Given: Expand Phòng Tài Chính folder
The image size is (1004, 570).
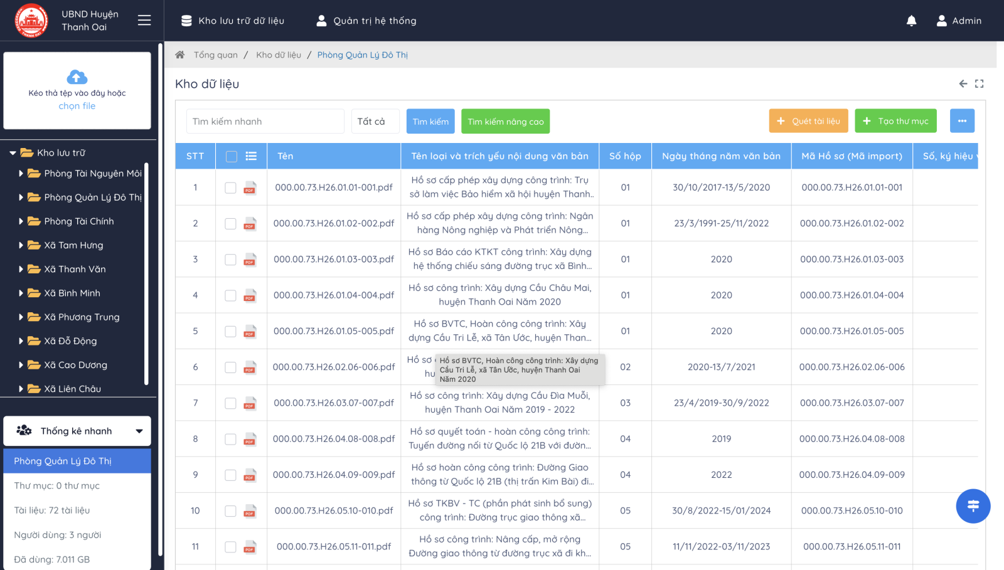Looking at the screenshot, I should [x=21, y=221].
